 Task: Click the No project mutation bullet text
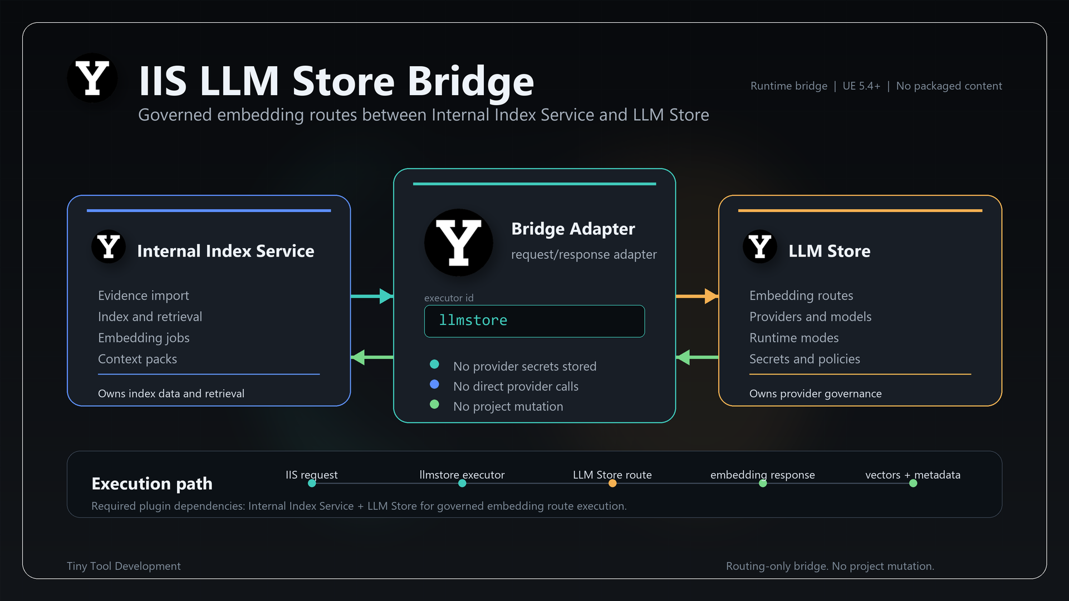508,406
